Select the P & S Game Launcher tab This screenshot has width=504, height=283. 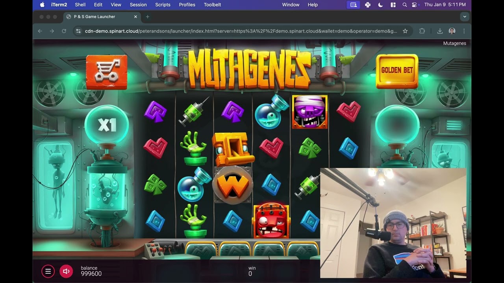click(x=102, y=17)
